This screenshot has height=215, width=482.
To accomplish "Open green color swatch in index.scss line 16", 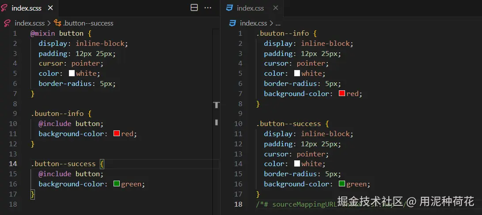I will point(117,184).
